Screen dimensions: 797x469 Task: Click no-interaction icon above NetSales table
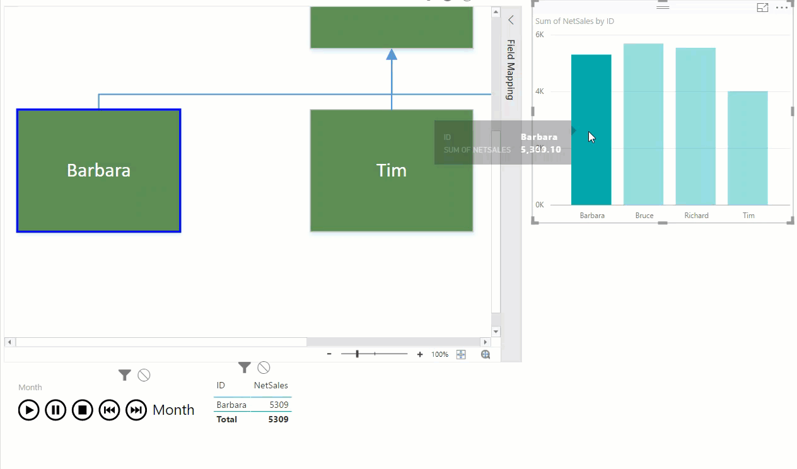click(264, 367)
